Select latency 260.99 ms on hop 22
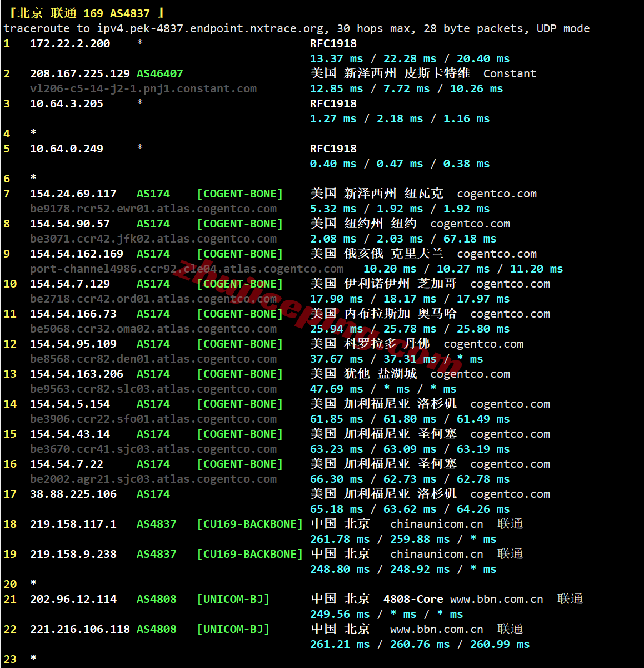This screenshot has width=644, height=668. click(x=500, y=644)
